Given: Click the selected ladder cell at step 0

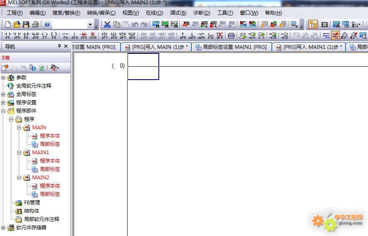Looking at the screenshot, I should coord(143,66).
